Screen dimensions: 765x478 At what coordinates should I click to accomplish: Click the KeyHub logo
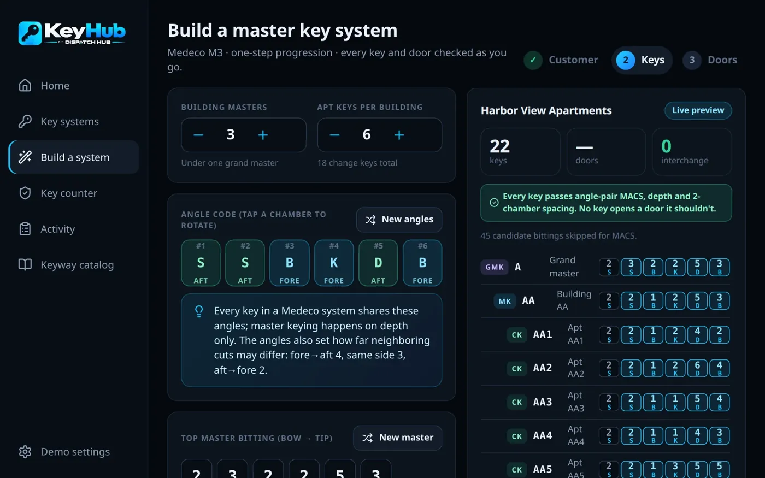(x=72, y=33)
